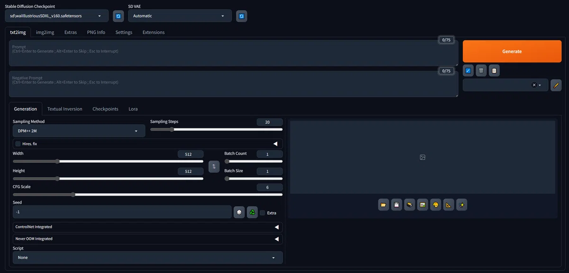The width and height of the screenshot is (569, 273).
Task: Click the Negative Prompt 0/75 token counter
Action: (x=446, y=71)
